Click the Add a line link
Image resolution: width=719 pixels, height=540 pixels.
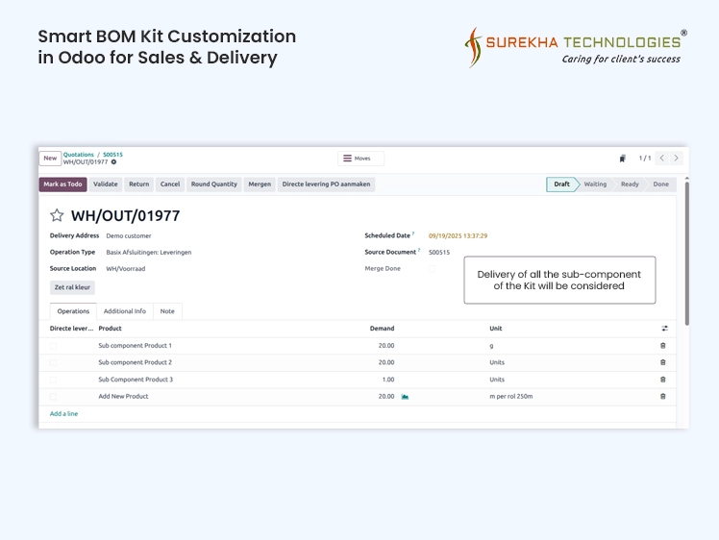(x=64, y=414)
